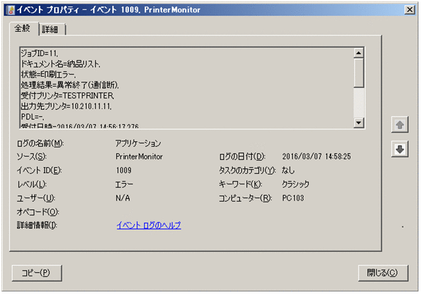Close the event properties dialog window
This screenshot has height=294, width=421.
coord(410,10)
